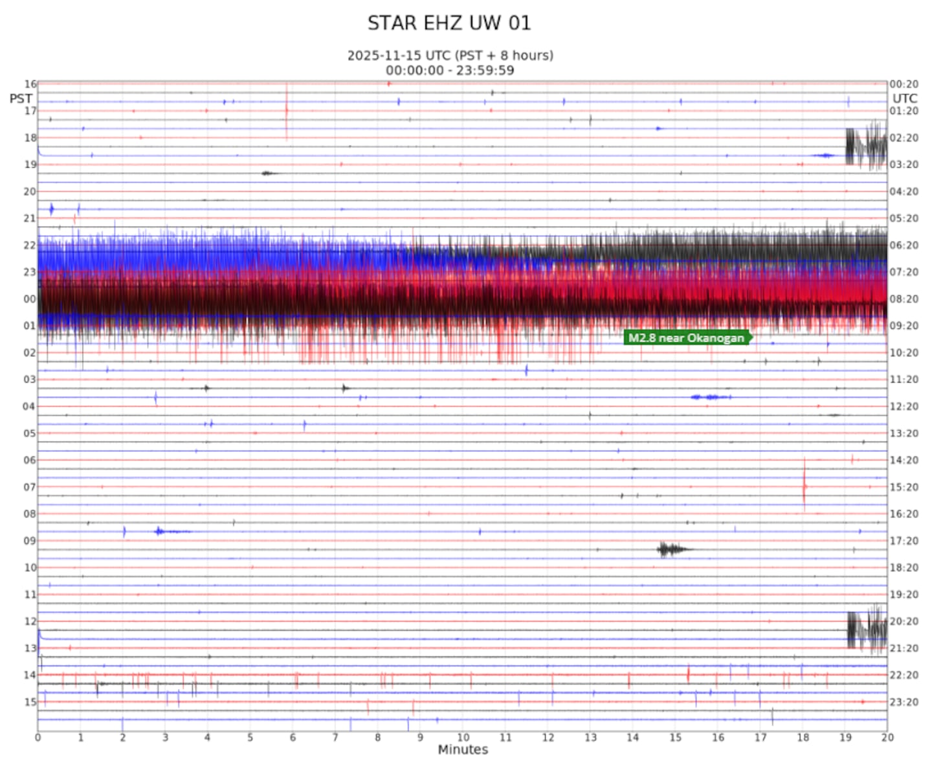Viewport: 932px width, 759px height.
Task: Click the M2.8 near Okanogan event label
Action: [x=686, y=337]
